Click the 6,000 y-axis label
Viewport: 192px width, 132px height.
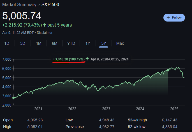[x=7, y=69]
